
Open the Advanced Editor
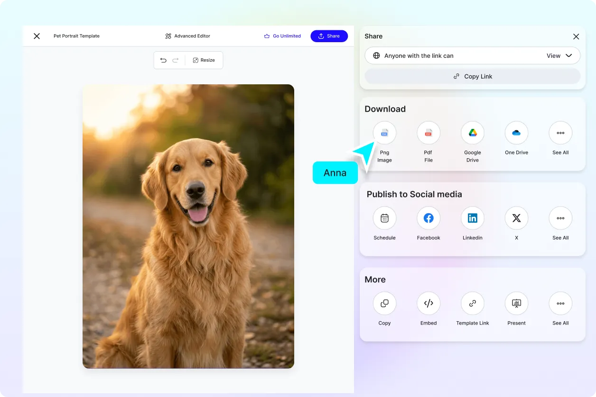[188, 36]
